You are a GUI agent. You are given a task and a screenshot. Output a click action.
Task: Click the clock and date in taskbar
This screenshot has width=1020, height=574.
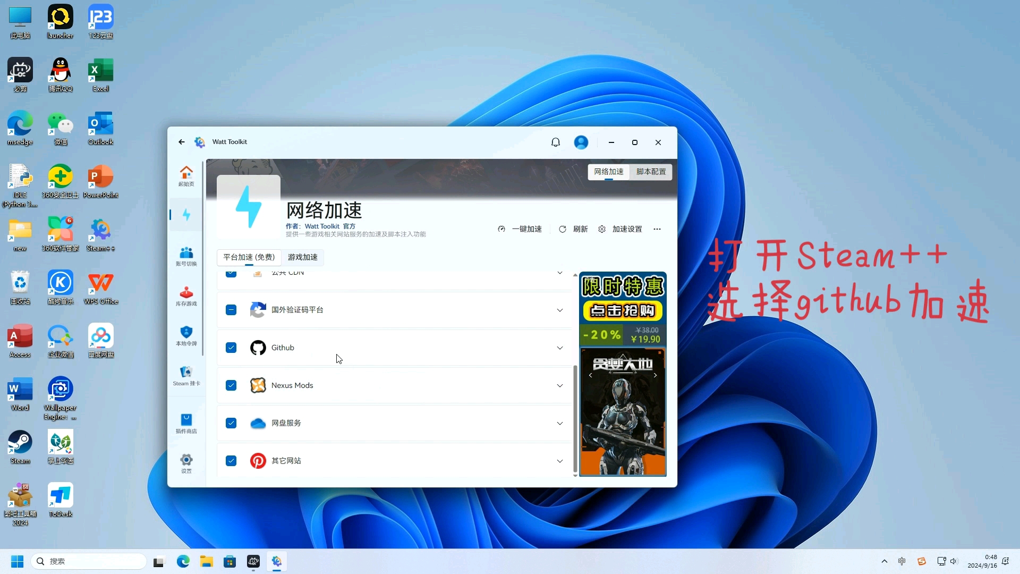[982, 561]
